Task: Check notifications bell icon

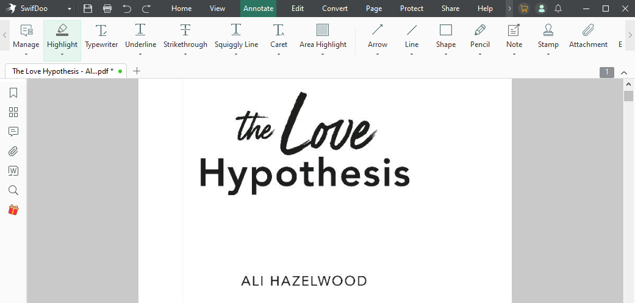Action: (558, 9)
